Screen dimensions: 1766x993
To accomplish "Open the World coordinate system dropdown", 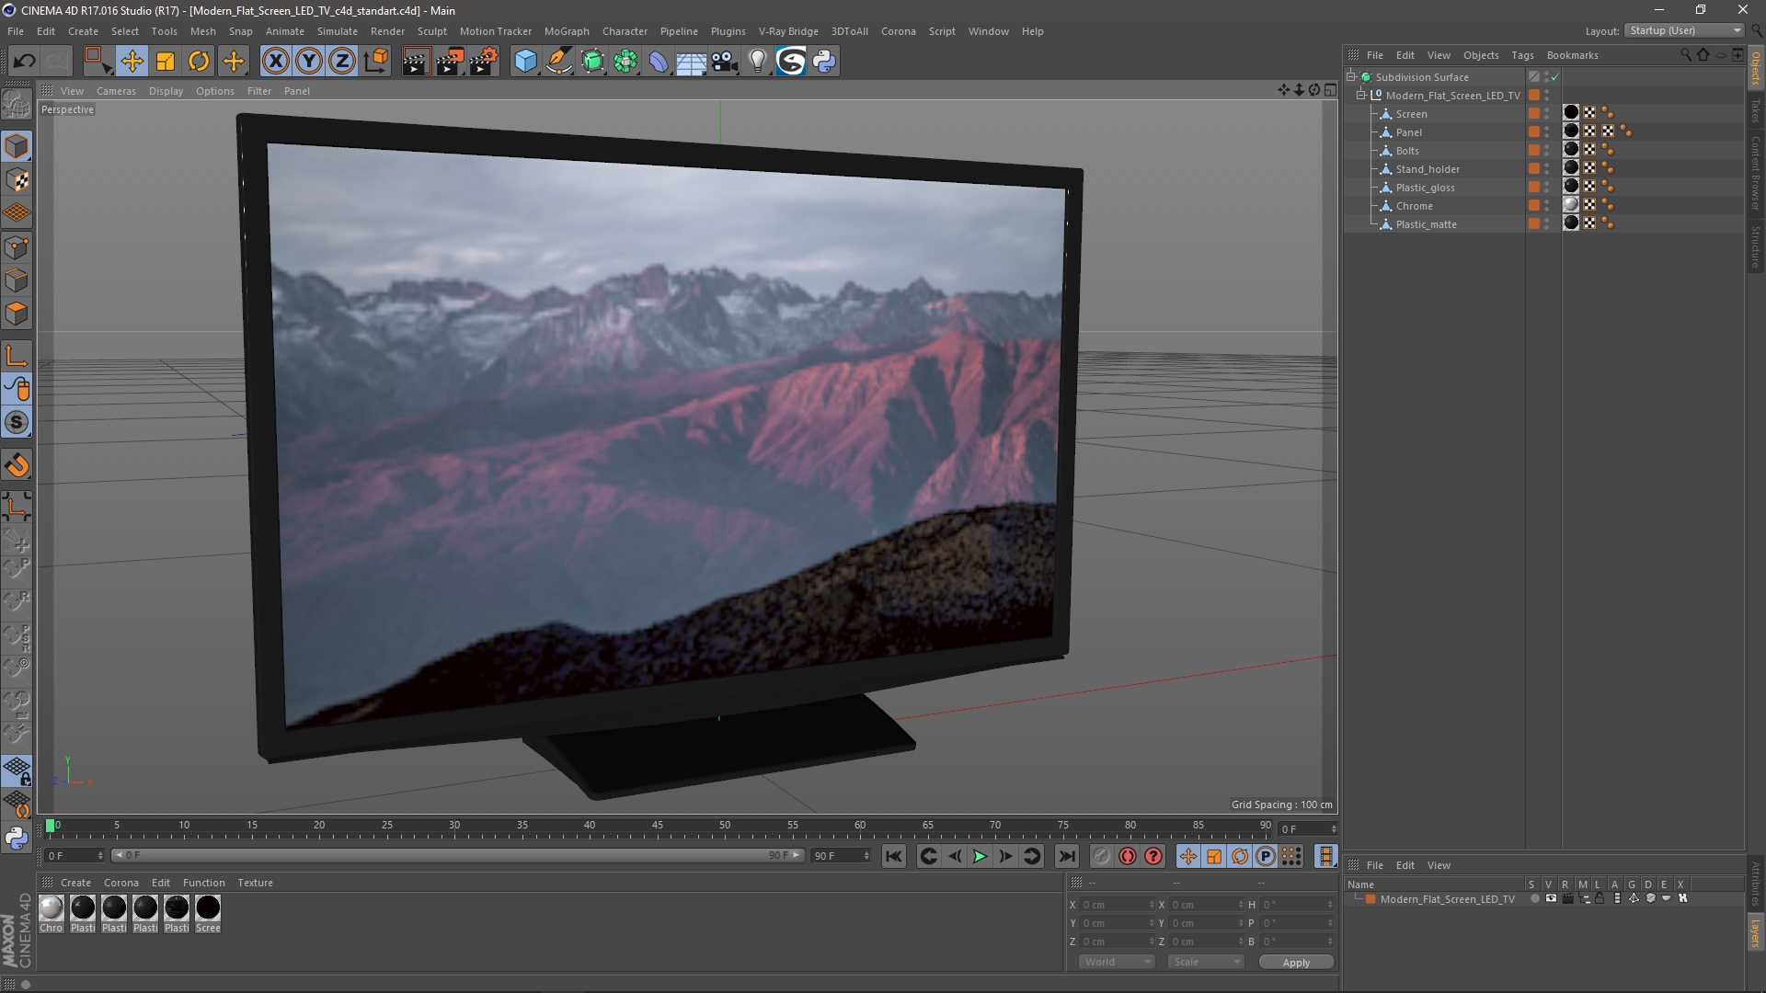I will 1117,962.
